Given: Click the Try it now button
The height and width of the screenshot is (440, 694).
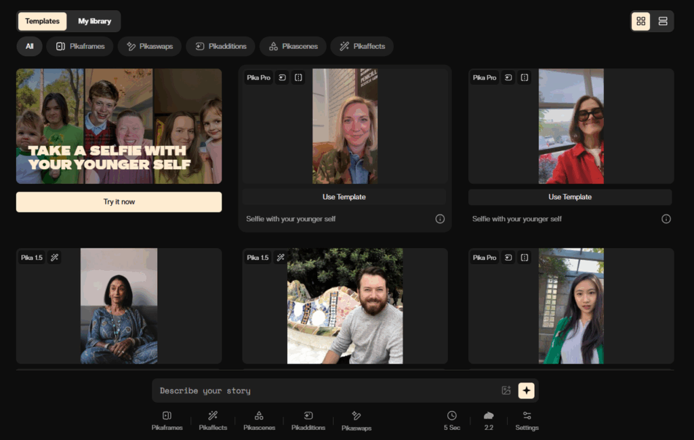Looking at the screenshot, I should pos(119,202).
